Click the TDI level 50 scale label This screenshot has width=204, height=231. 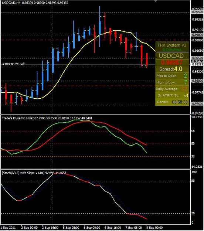click(x=193, y=144)
